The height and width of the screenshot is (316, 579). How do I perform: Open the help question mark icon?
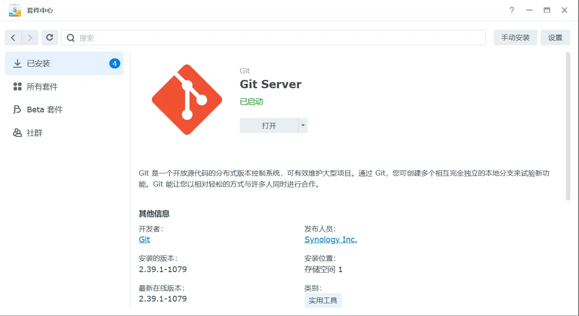pyautogui.click(x=511, y=10)
